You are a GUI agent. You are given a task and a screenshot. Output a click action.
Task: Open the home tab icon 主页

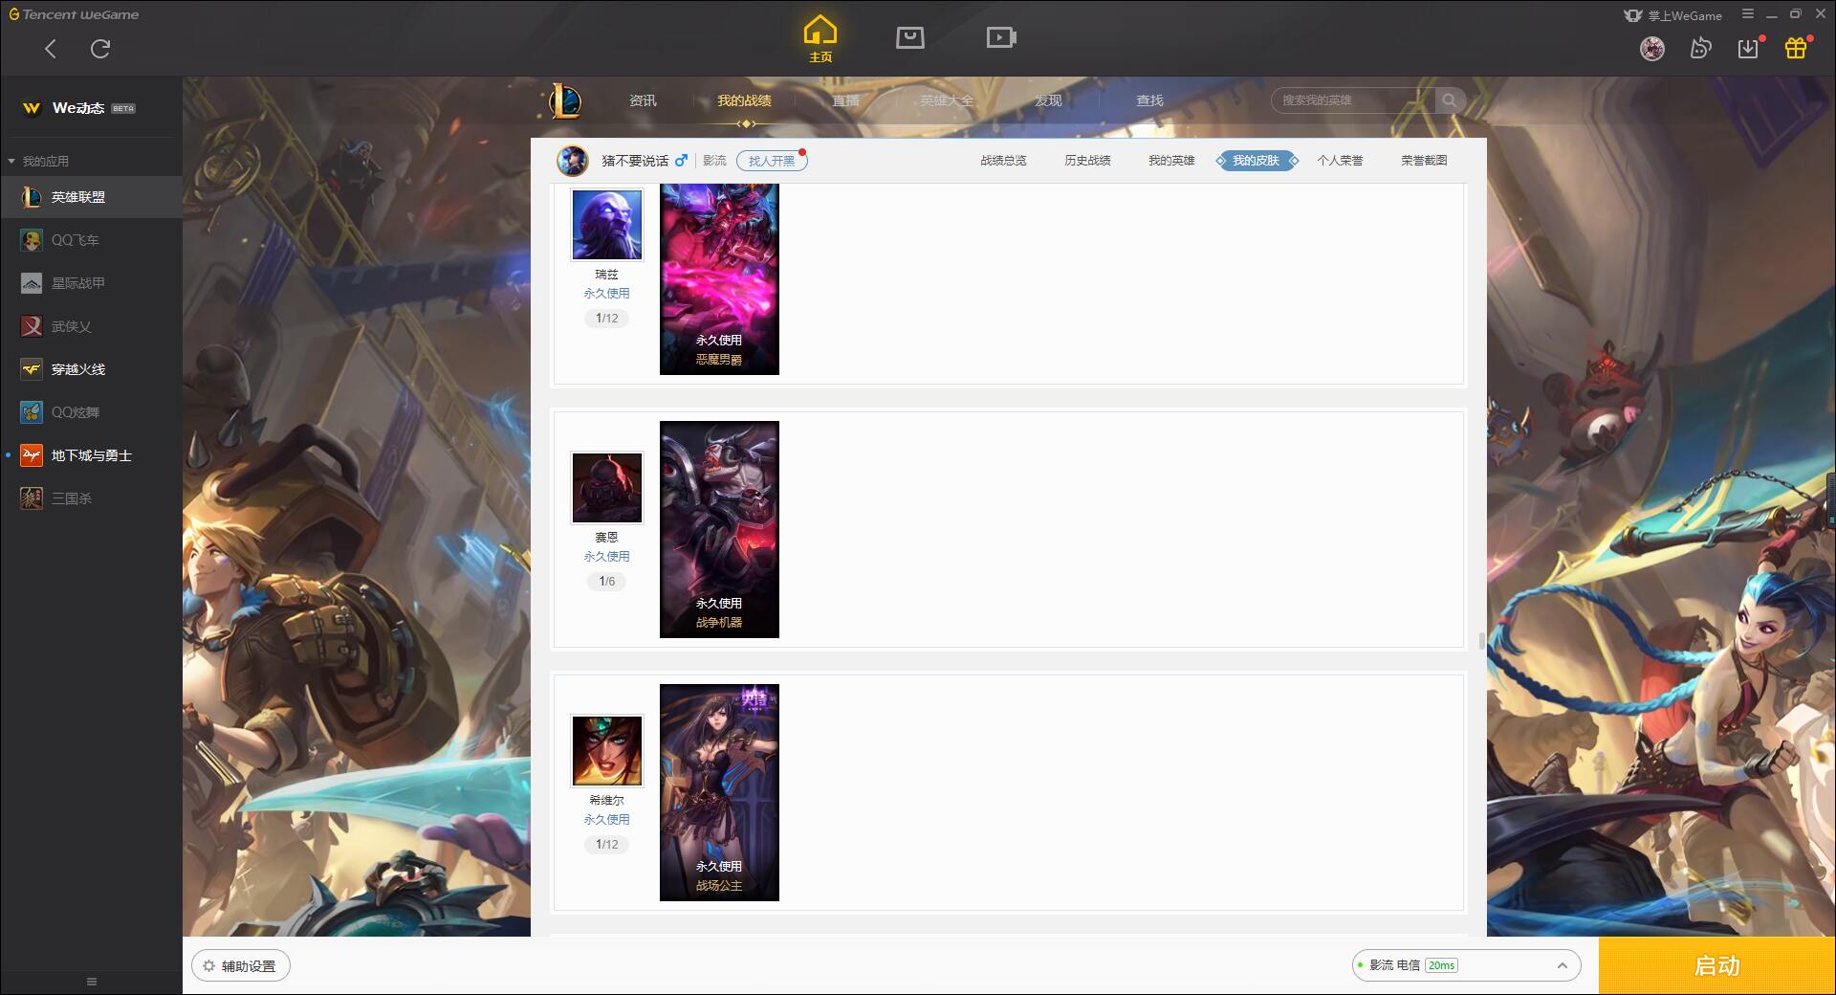pos(820,39)
